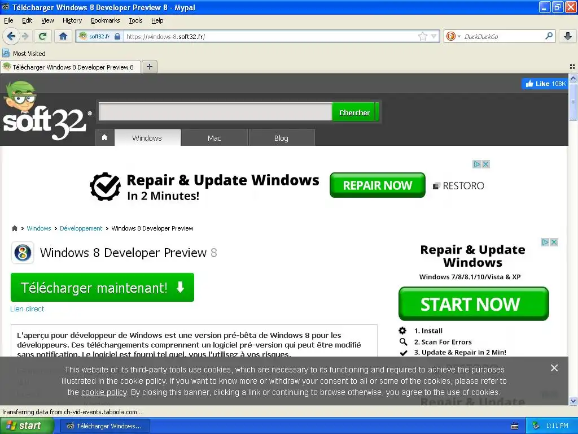Click the Télécharger maintenant! download button
578x434 pixels.
pos(103,288)
